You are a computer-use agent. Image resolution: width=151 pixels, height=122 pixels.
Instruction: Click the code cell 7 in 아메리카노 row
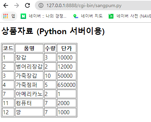coord(8,94)
